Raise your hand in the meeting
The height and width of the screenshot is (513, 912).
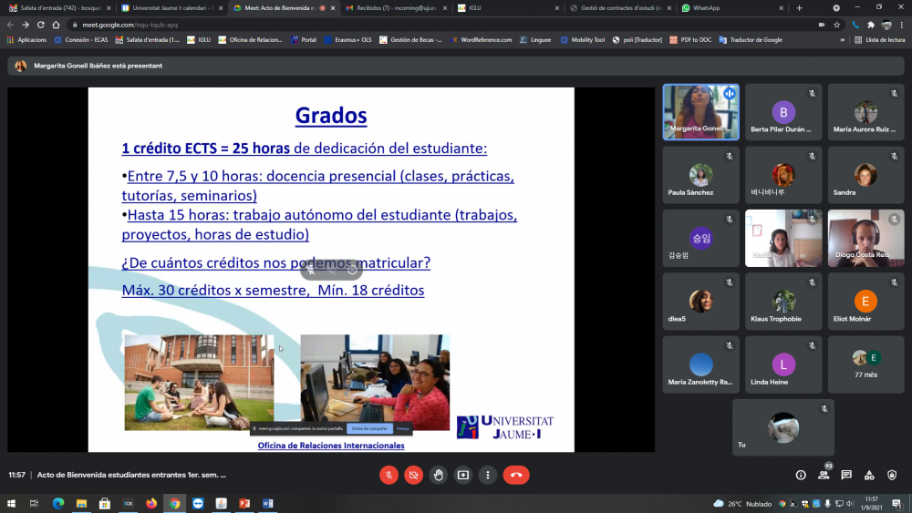(439, 475)
